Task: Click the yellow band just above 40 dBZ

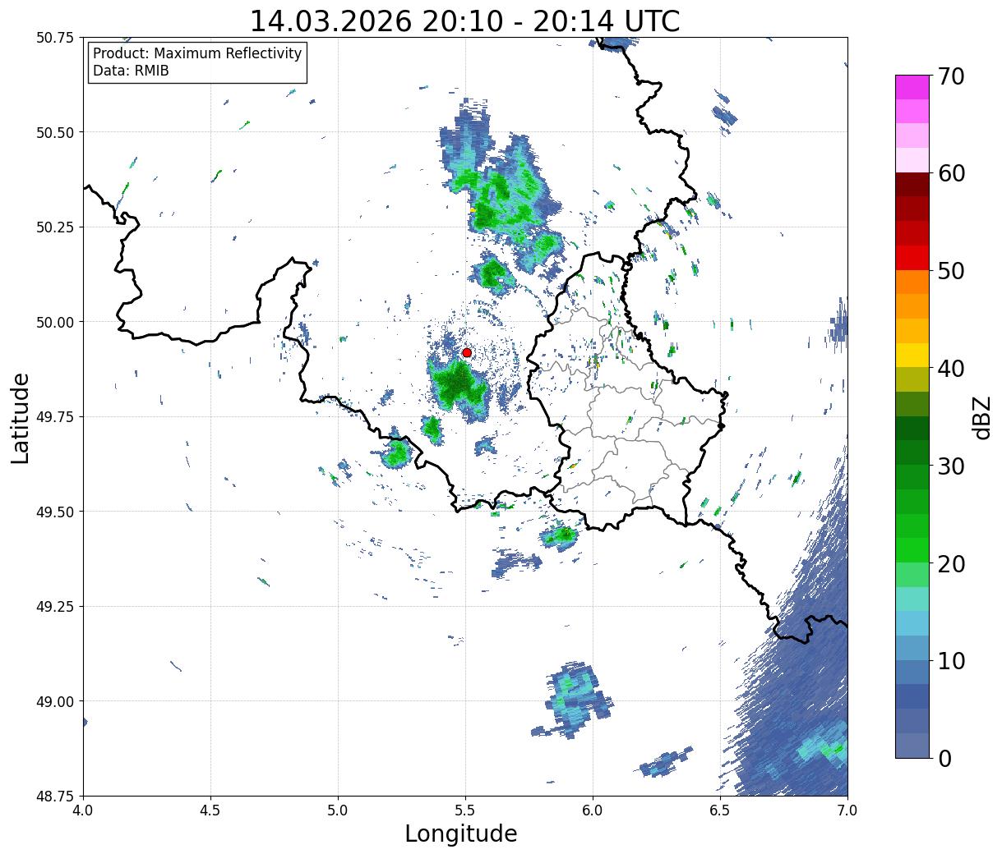Action: coord(912,356)
